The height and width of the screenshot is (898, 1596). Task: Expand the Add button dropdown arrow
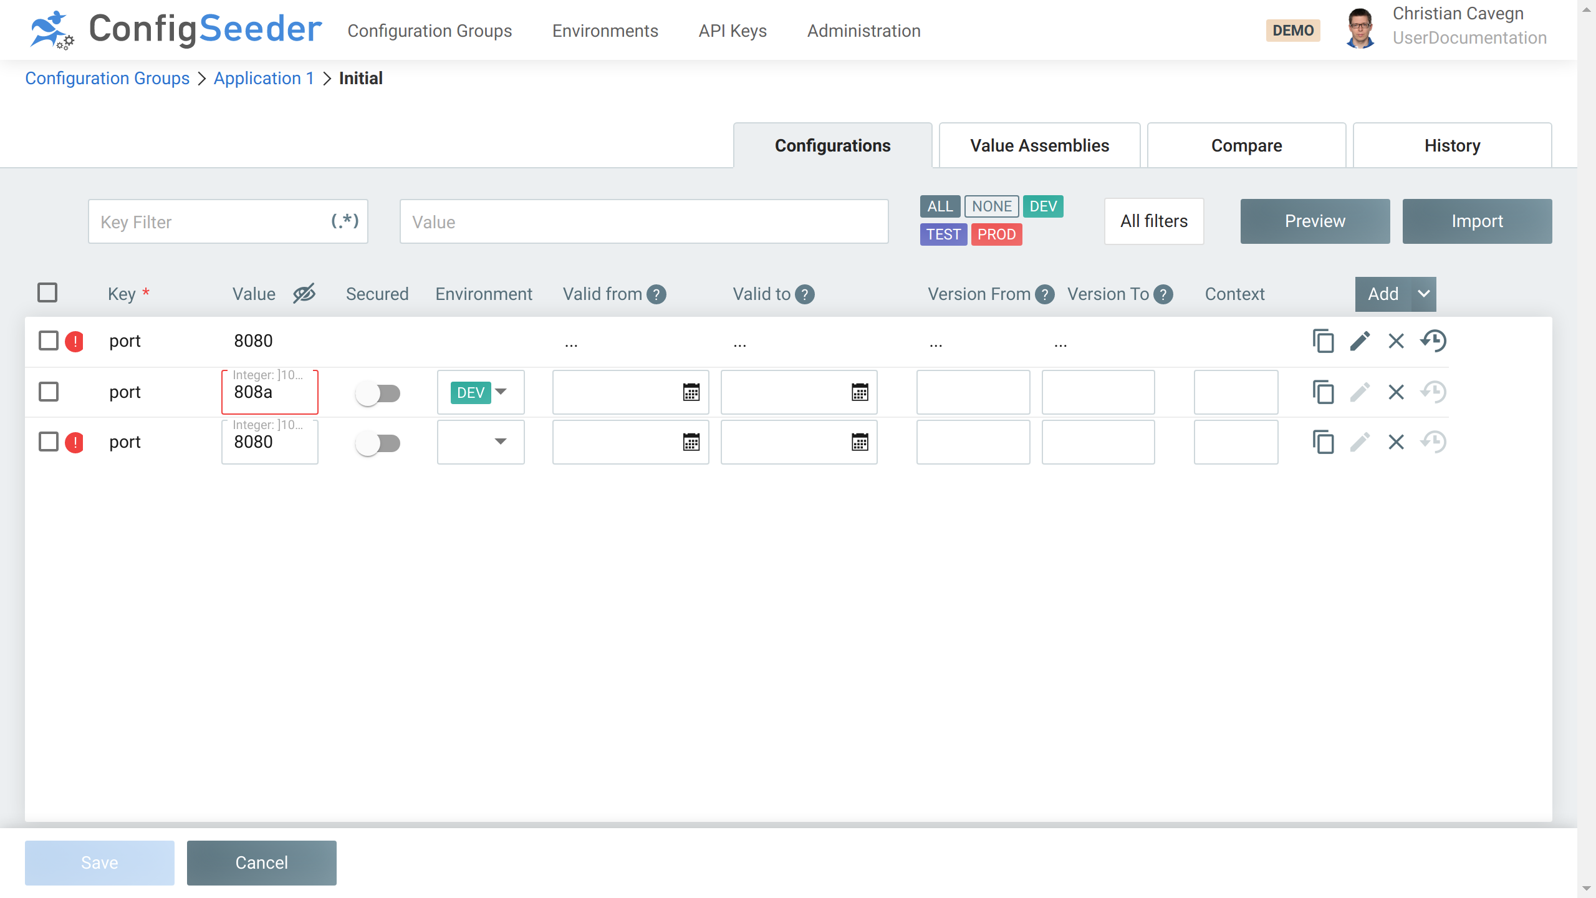click(x=1423, y=294)
